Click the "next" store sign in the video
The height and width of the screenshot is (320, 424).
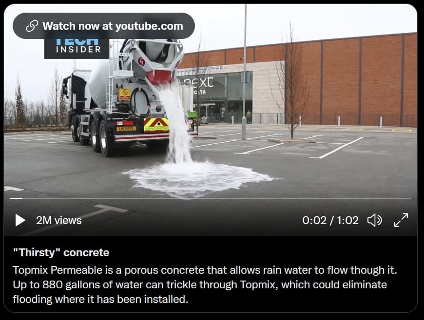tap(198, 82)
